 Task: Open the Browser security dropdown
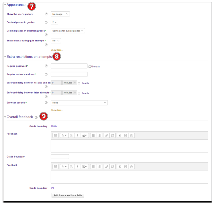tap(79, 103)
